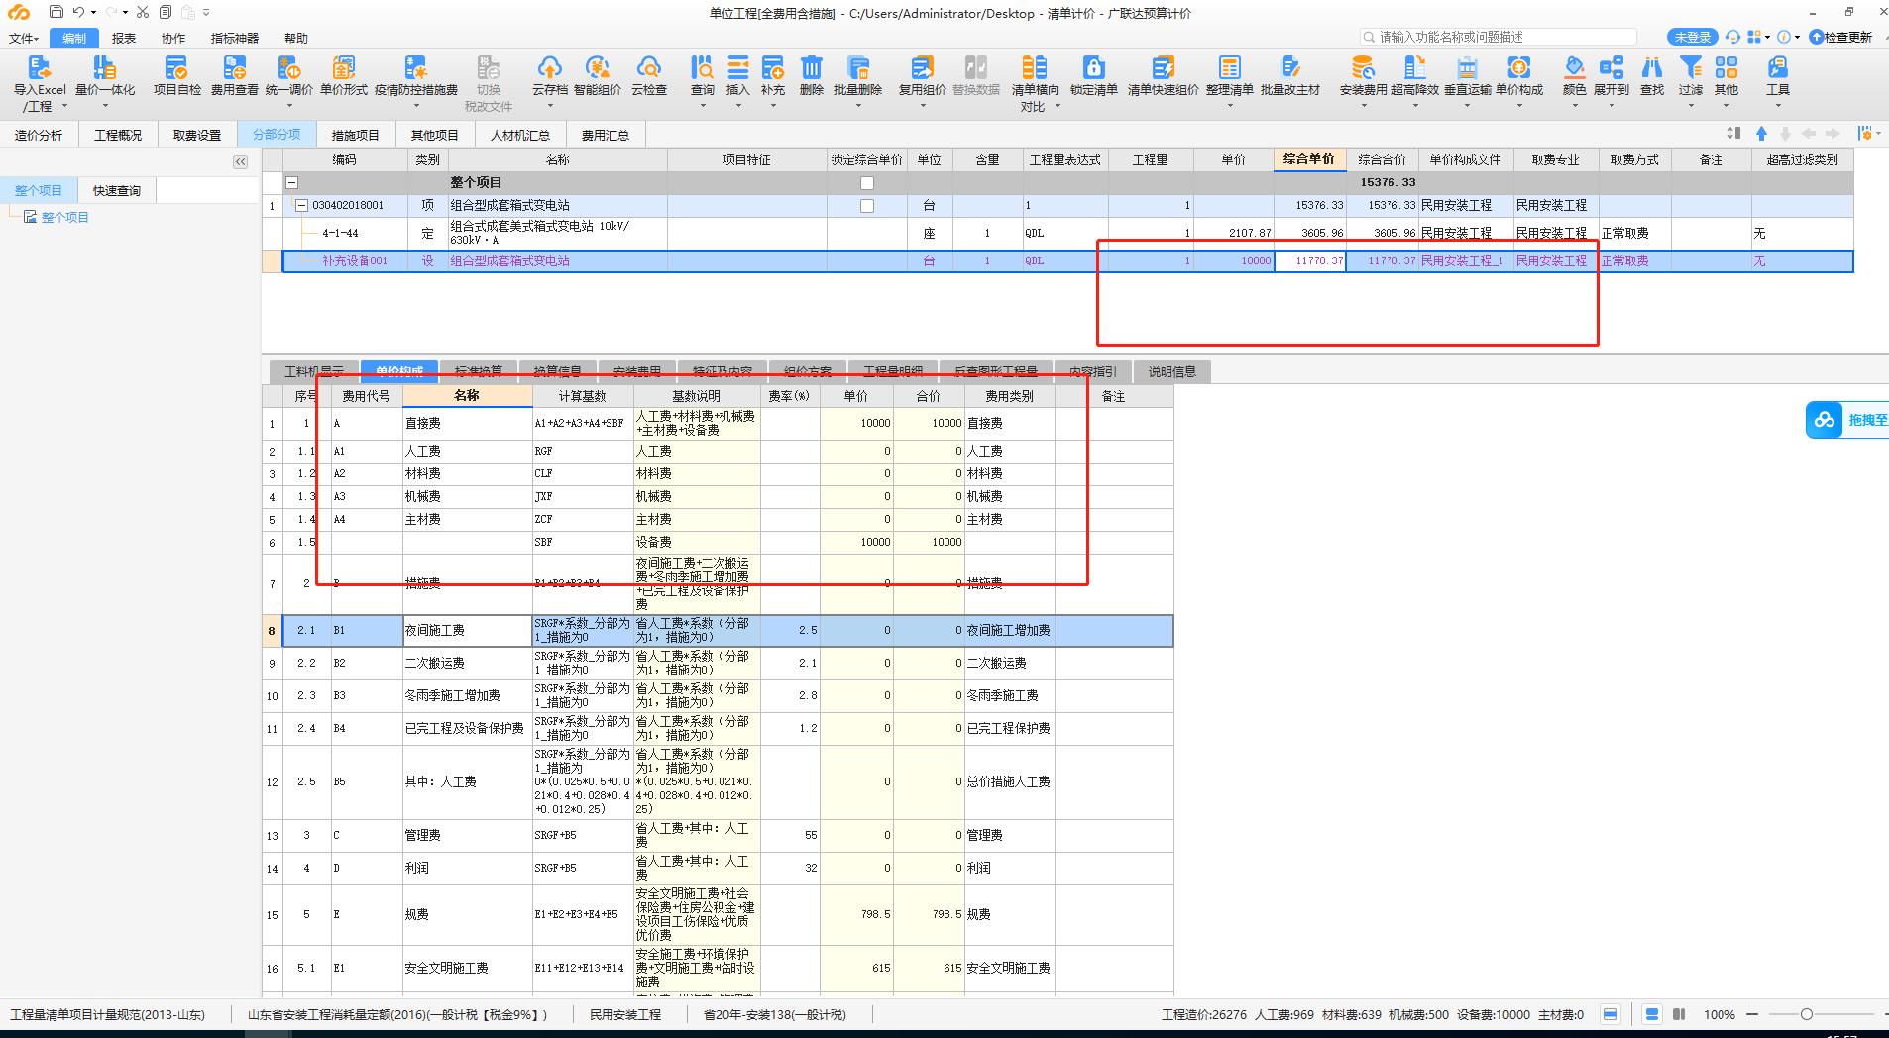
Task: Switch to single-pane layout in status bar
Action: [x=1611, y=1014]
